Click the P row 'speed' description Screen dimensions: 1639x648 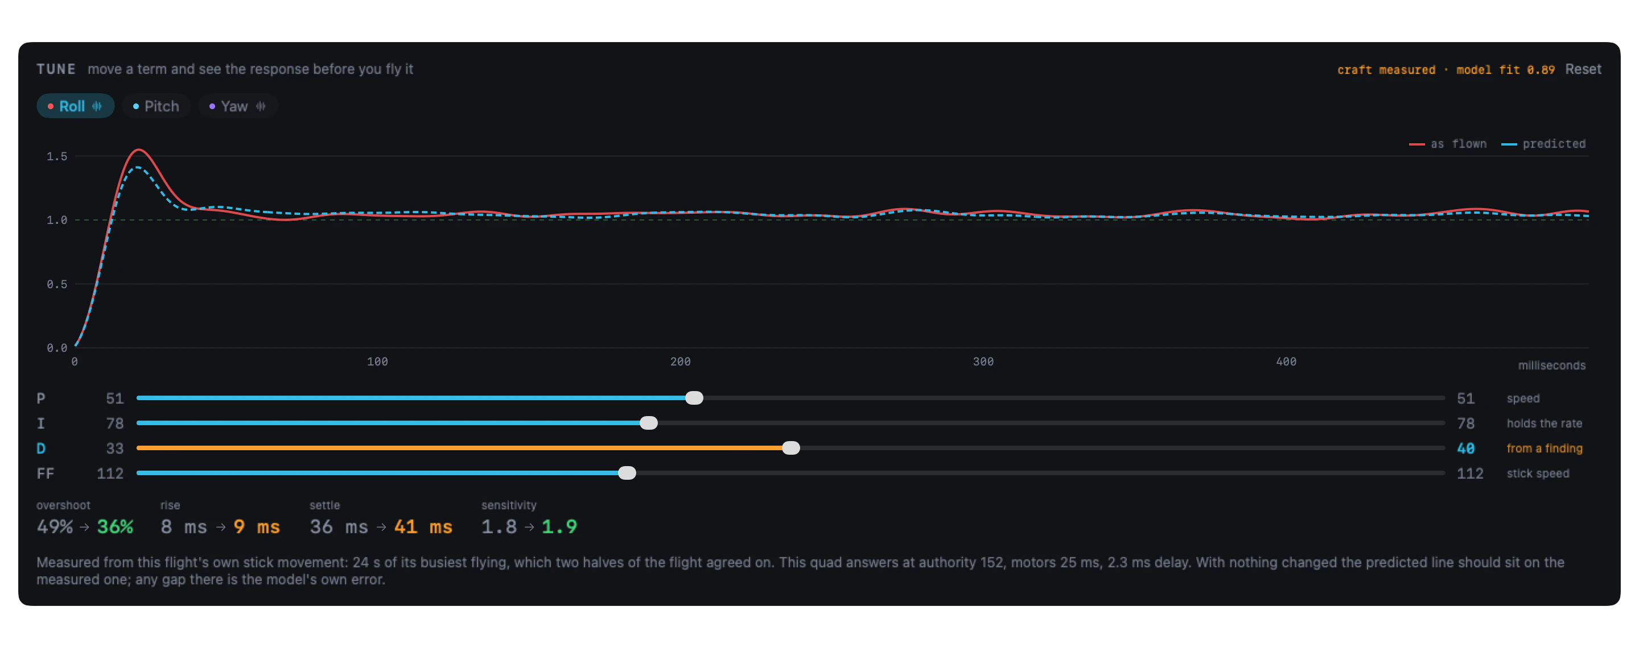click(1522, 399)
